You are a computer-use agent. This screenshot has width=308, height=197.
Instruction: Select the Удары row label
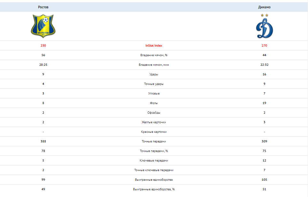pos(154,74)
